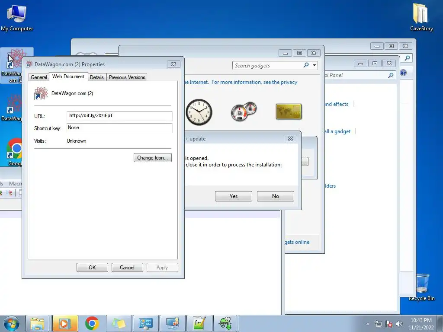
Task: Click the Control Panel help icon
Action: 403,73
